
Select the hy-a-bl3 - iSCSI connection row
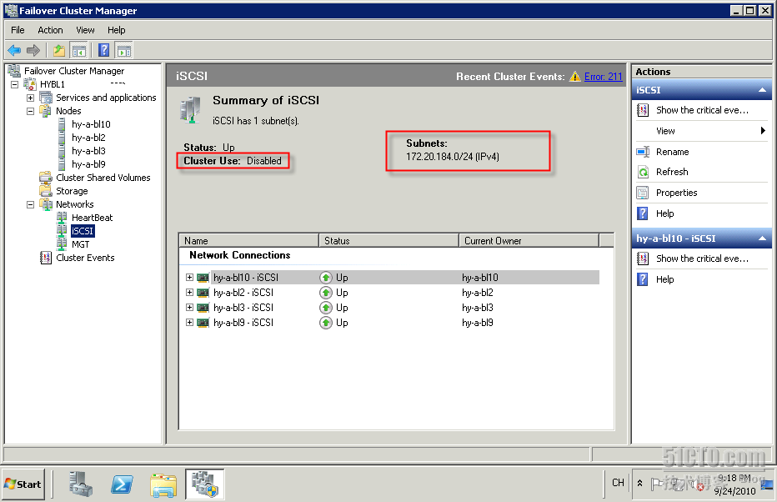point(392,308)
